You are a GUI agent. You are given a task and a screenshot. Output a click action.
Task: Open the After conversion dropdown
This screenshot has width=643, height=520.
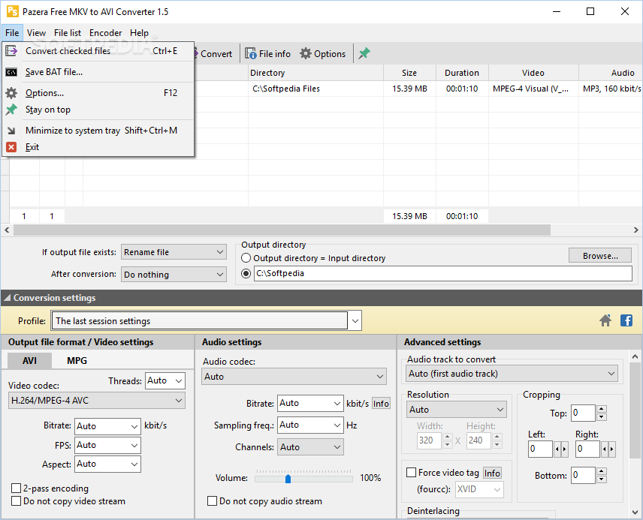point(174,274)
